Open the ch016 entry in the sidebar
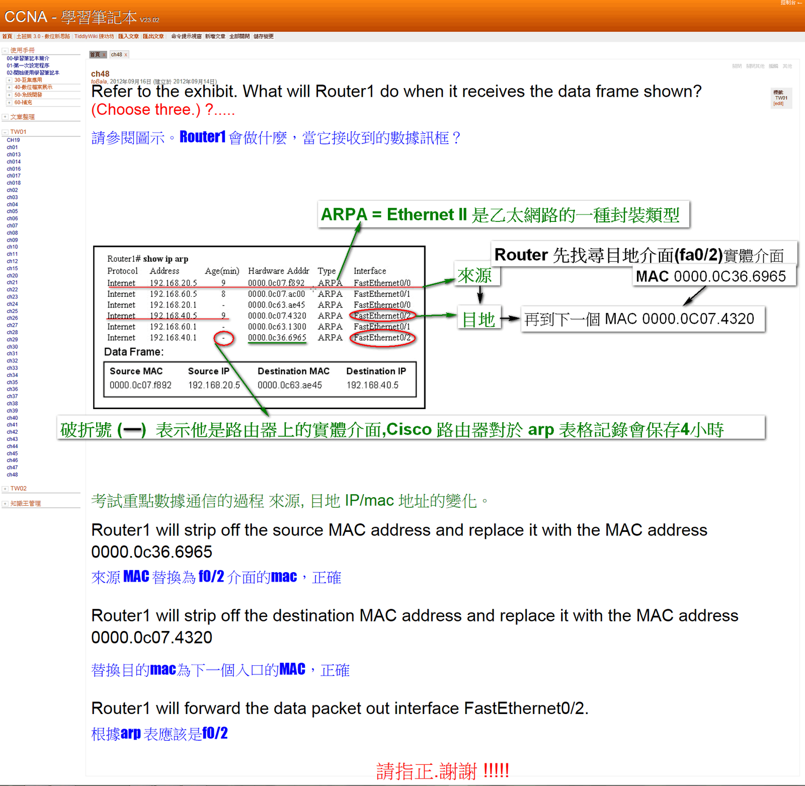The image size is (805, 786). point(14,169)
